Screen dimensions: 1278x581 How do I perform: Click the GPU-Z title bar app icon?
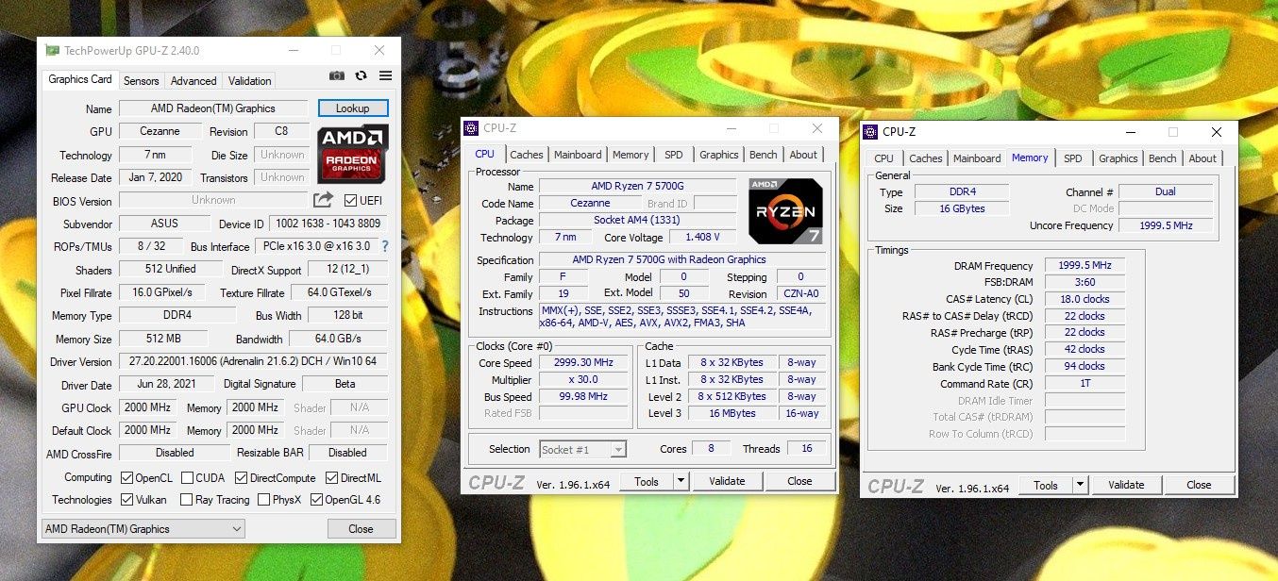point(53,50)
